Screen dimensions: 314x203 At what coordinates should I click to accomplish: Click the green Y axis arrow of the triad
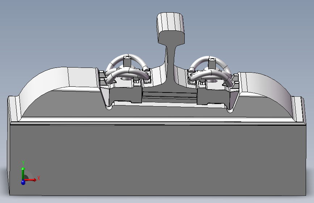[x=23, y=174]
